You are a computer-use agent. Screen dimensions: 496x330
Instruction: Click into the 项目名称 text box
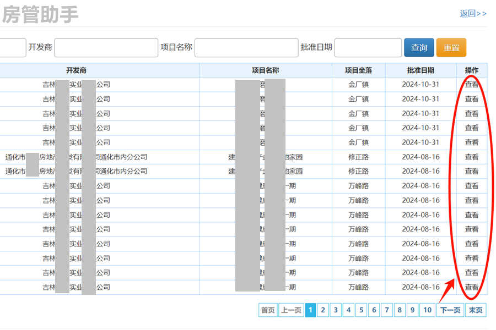click(x=246, y=48)
